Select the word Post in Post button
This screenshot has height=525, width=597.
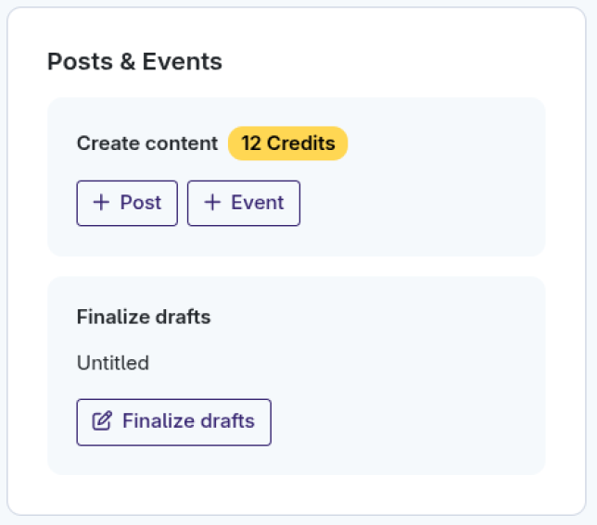coord(141,203)
